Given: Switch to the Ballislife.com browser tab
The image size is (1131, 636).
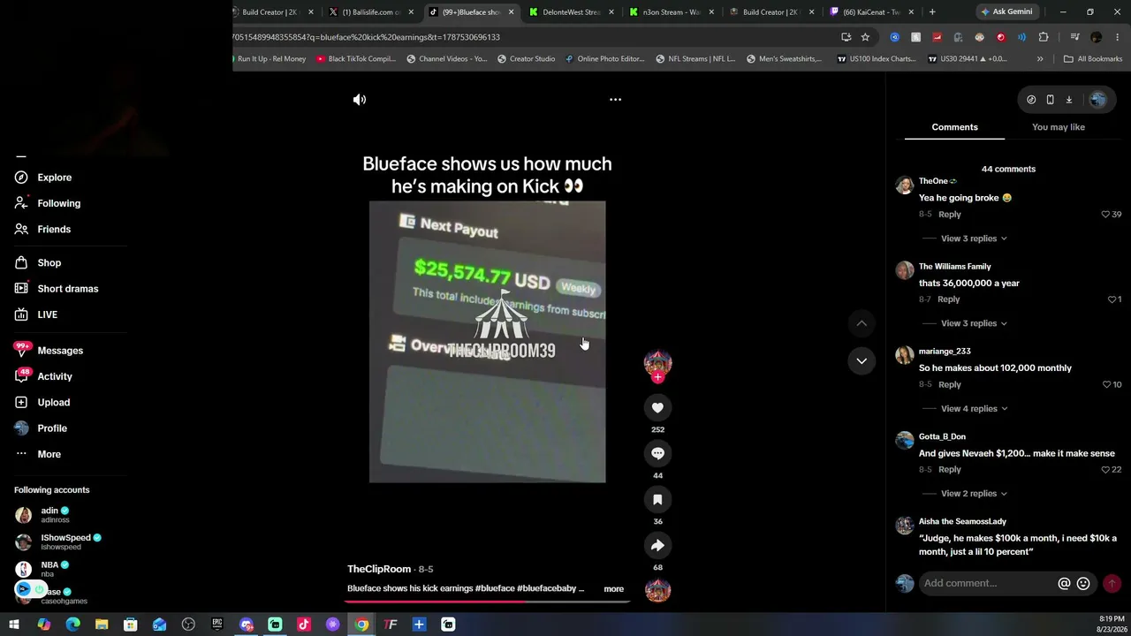Looking at the screenshot, I should tap(371, 12).
